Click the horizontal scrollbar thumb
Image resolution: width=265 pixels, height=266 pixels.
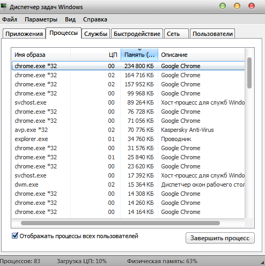[120, 223]
